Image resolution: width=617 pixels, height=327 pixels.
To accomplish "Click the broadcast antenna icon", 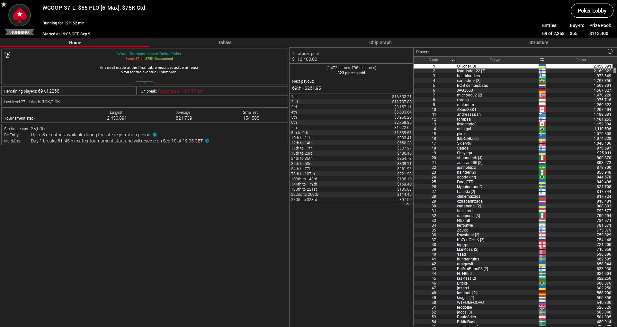I will click(7, 55).
